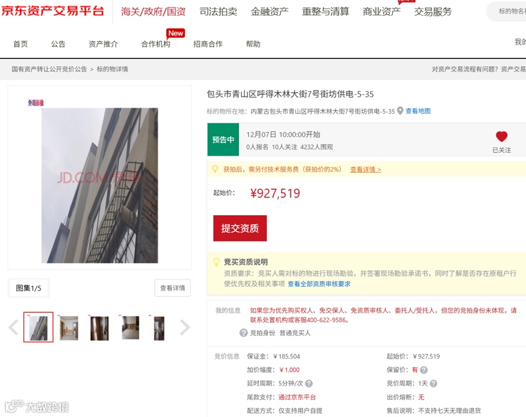Click the starting price ¥927,519
The width and height of the screenshot is (526, 417).
coord(275,193)
